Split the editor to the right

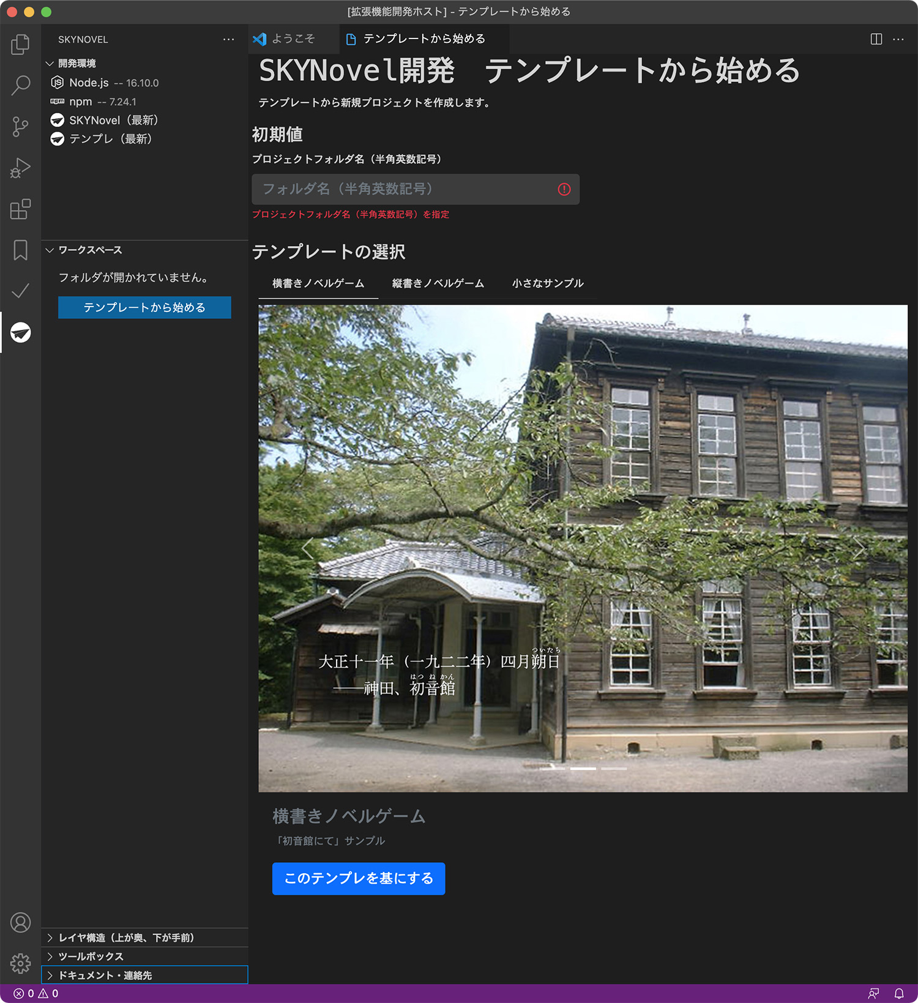[876, 39]
